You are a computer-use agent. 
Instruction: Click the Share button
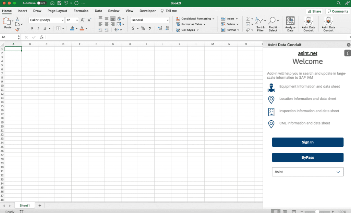pos(314,11)
